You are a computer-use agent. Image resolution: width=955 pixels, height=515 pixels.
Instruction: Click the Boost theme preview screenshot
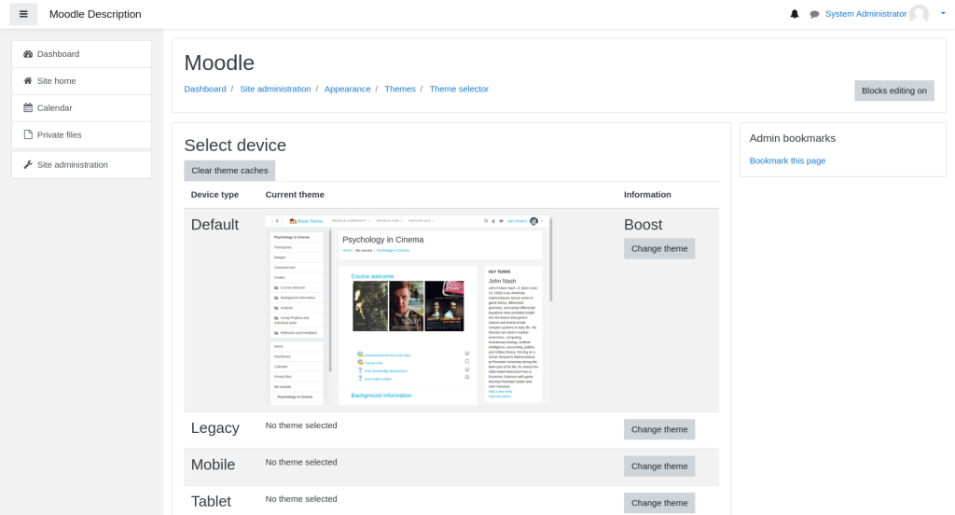pos(408,310)
